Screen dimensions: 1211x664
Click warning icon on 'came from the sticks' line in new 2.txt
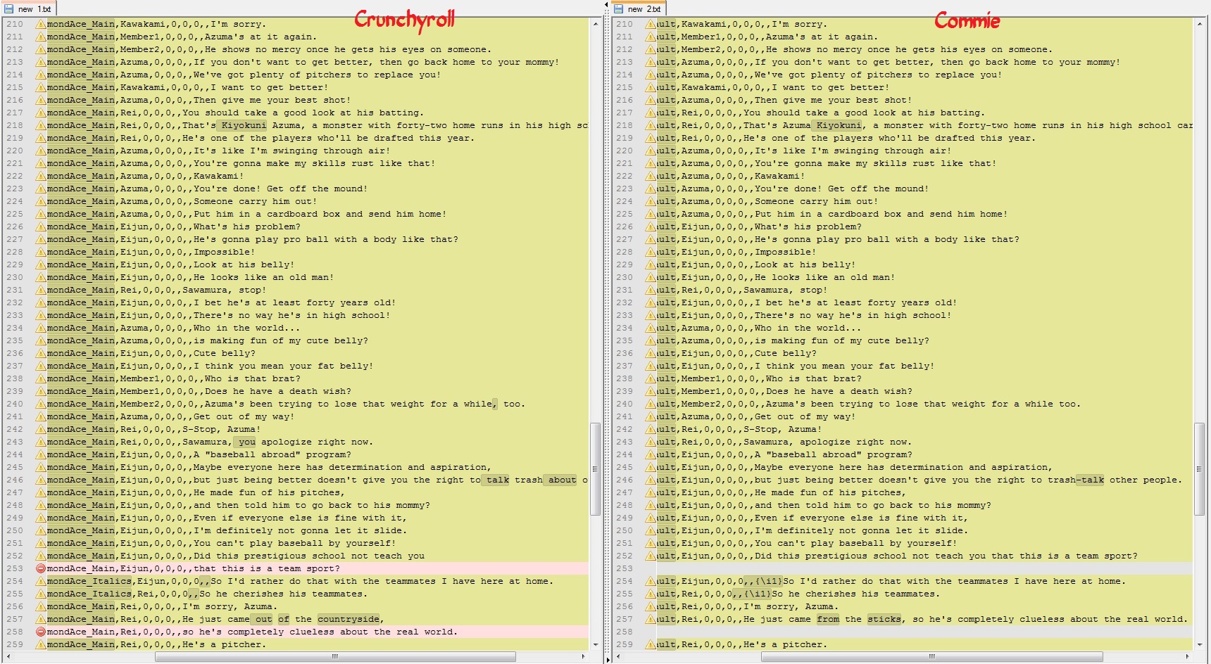(x=651, y=619)
